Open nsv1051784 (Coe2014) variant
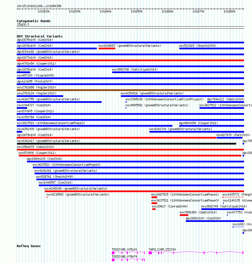 tap(34, 117)
